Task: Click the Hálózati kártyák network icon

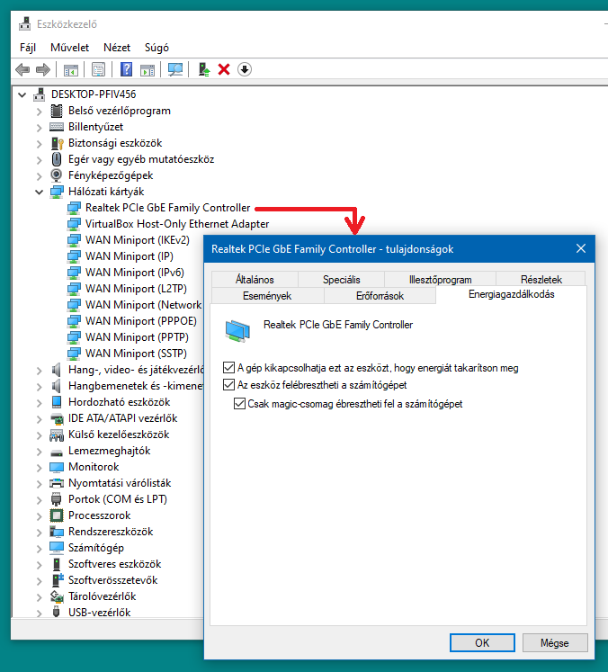Action: point(57,192)
